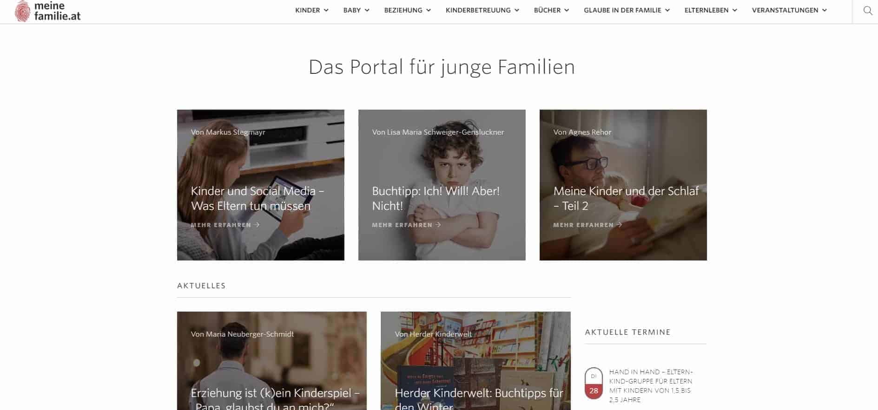This screenshot has height=410, width=878.
Task: Expand the Veranstaltungen menu
Action: pyautogui.click(x=789, y=10)
